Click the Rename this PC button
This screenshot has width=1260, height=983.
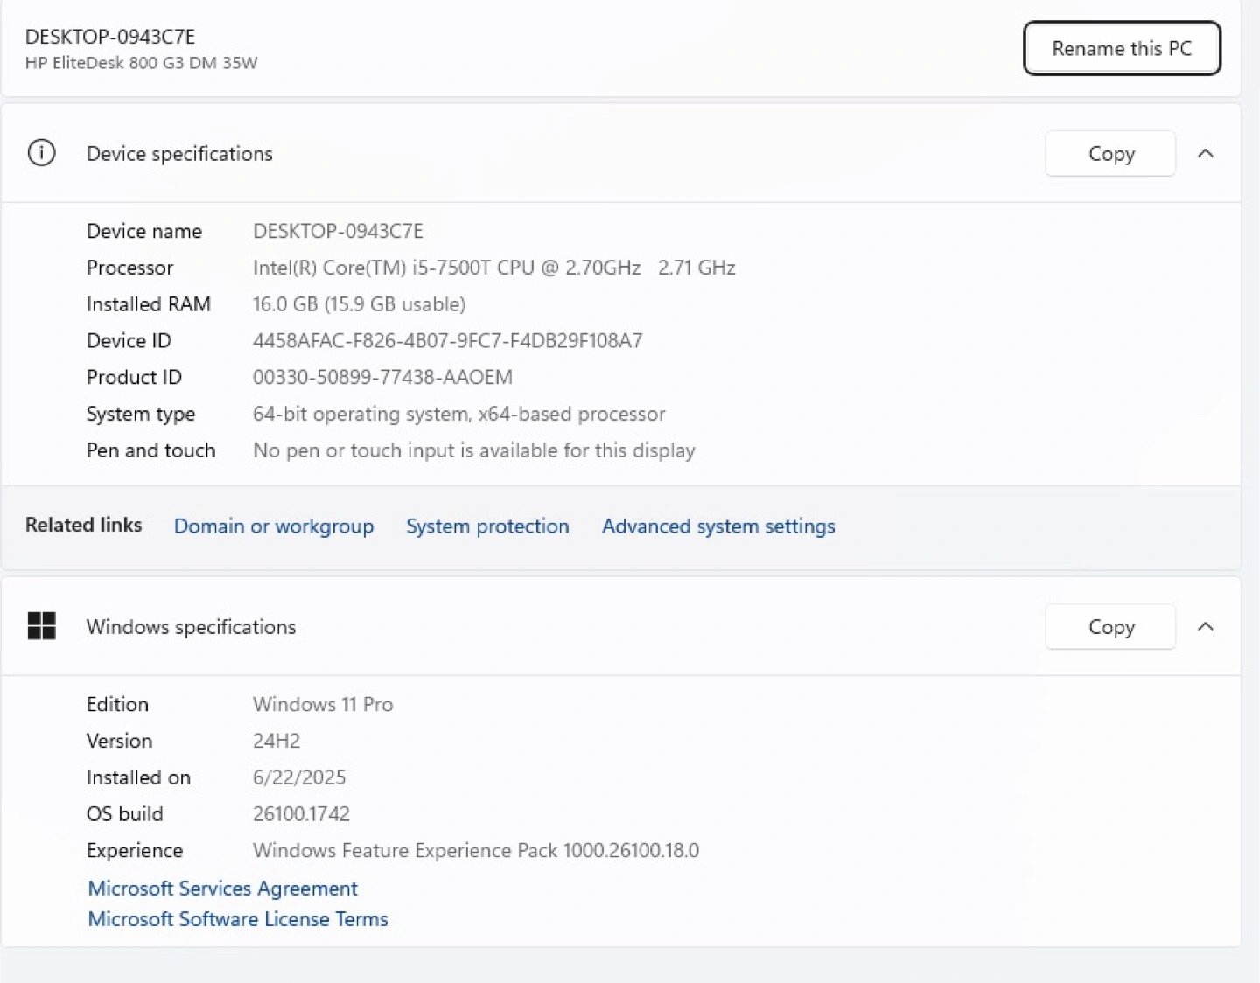[x=1122, y=48]
